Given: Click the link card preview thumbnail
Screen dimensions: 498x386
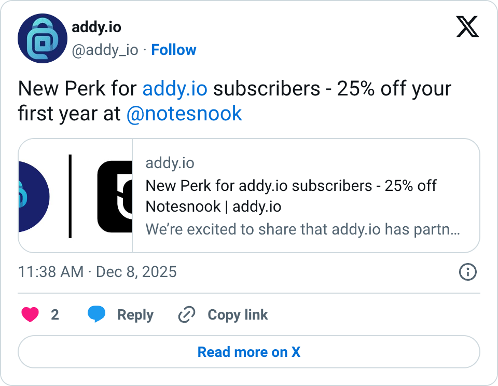Looking at the screenshot, I should click(x=76, y=196).
